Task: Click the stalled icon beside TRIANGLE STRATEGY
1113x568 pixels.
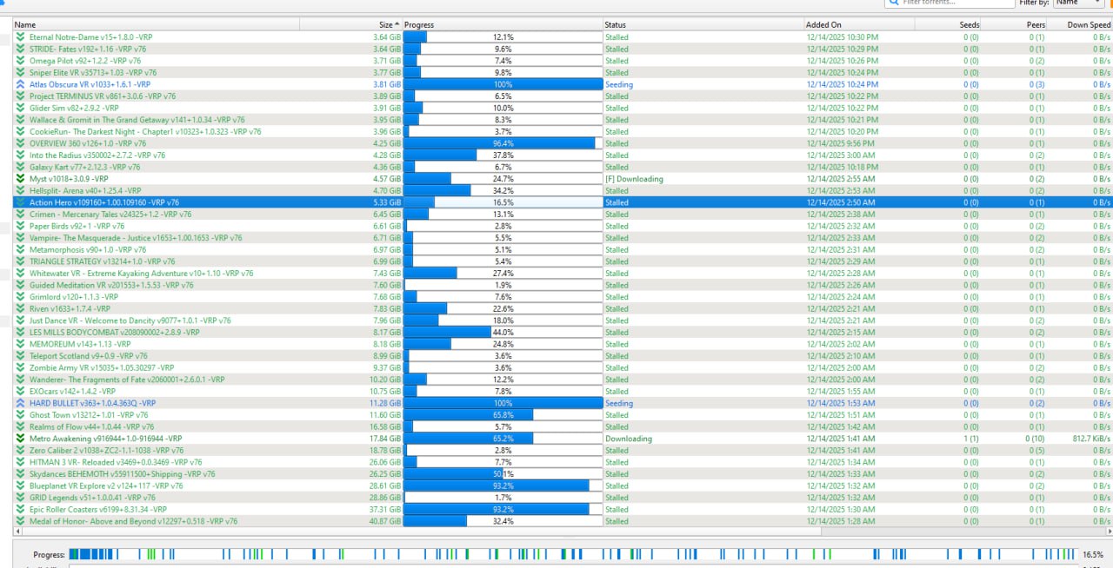Action: tap(20, 261)
